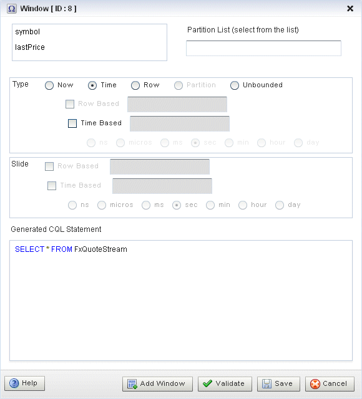Select the min unit in Slide section
This screenshot has height=399, width=362.
pos(210,205)
